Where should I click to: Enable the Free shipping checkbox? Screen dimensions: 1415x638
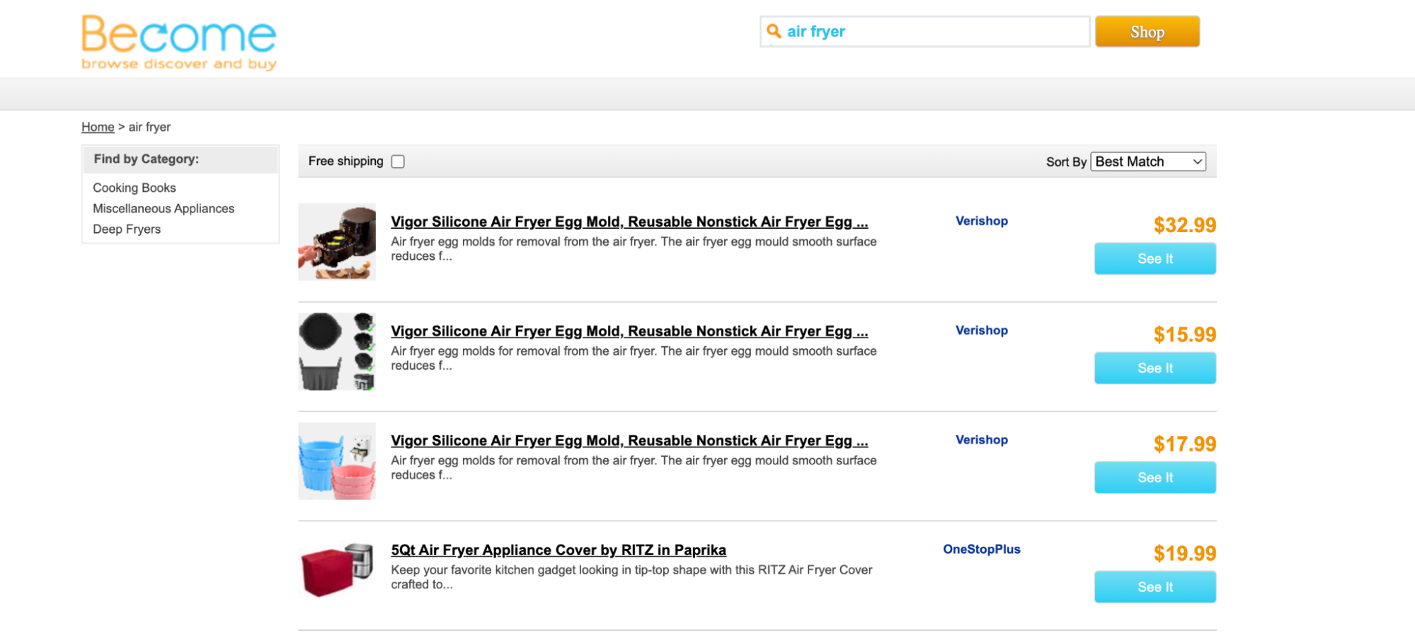398,161
